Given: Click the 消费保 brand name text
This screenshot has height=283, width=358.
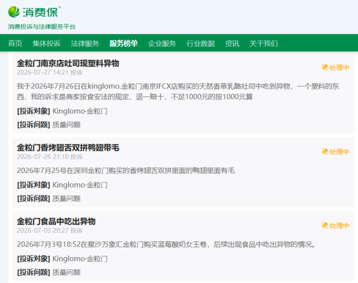Looking at the screenshot, I should tap(40, 12).
